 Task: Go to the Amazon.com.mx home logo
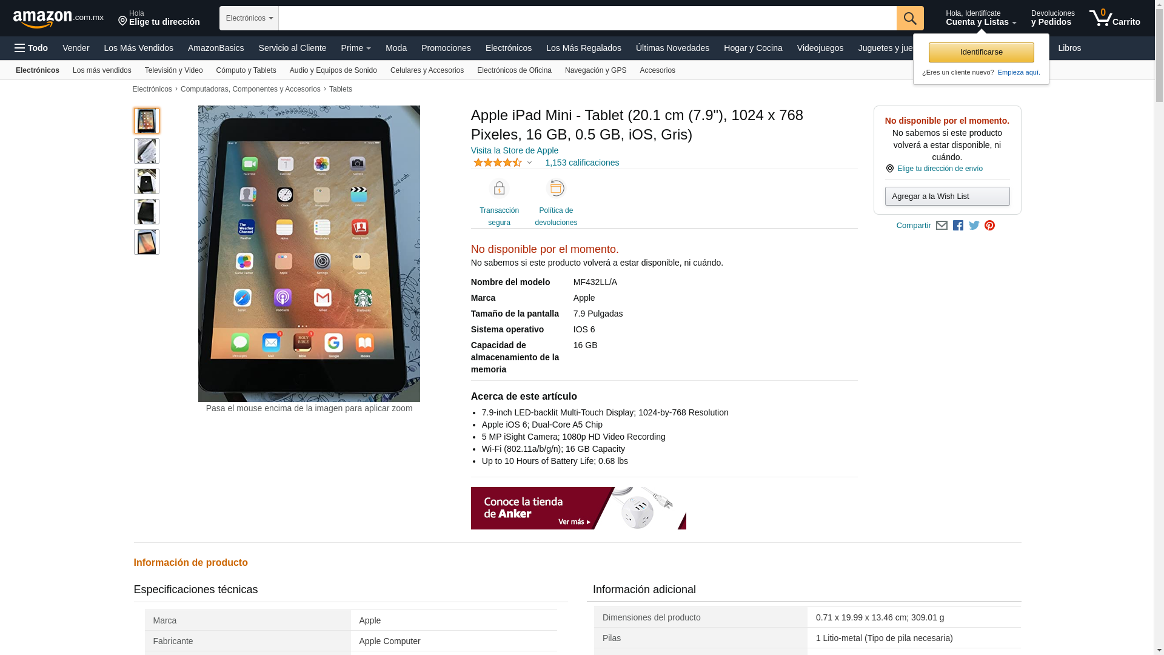[58, 19]
